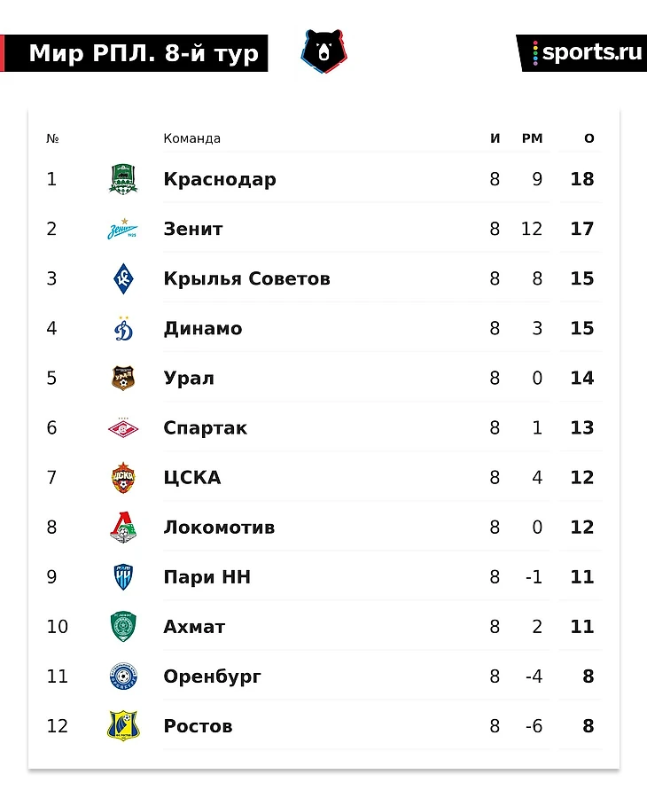Click the Lokomotiv club crest
This screenshot has height=790, width=647.
point(123,528)
